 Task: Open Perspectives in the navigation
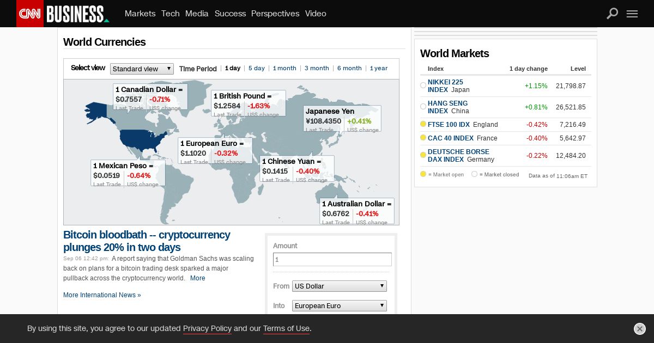275,14
